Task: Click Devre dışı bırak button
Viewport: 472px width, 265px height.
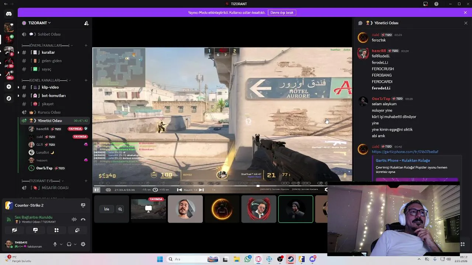Action: (x=282, y=13)
